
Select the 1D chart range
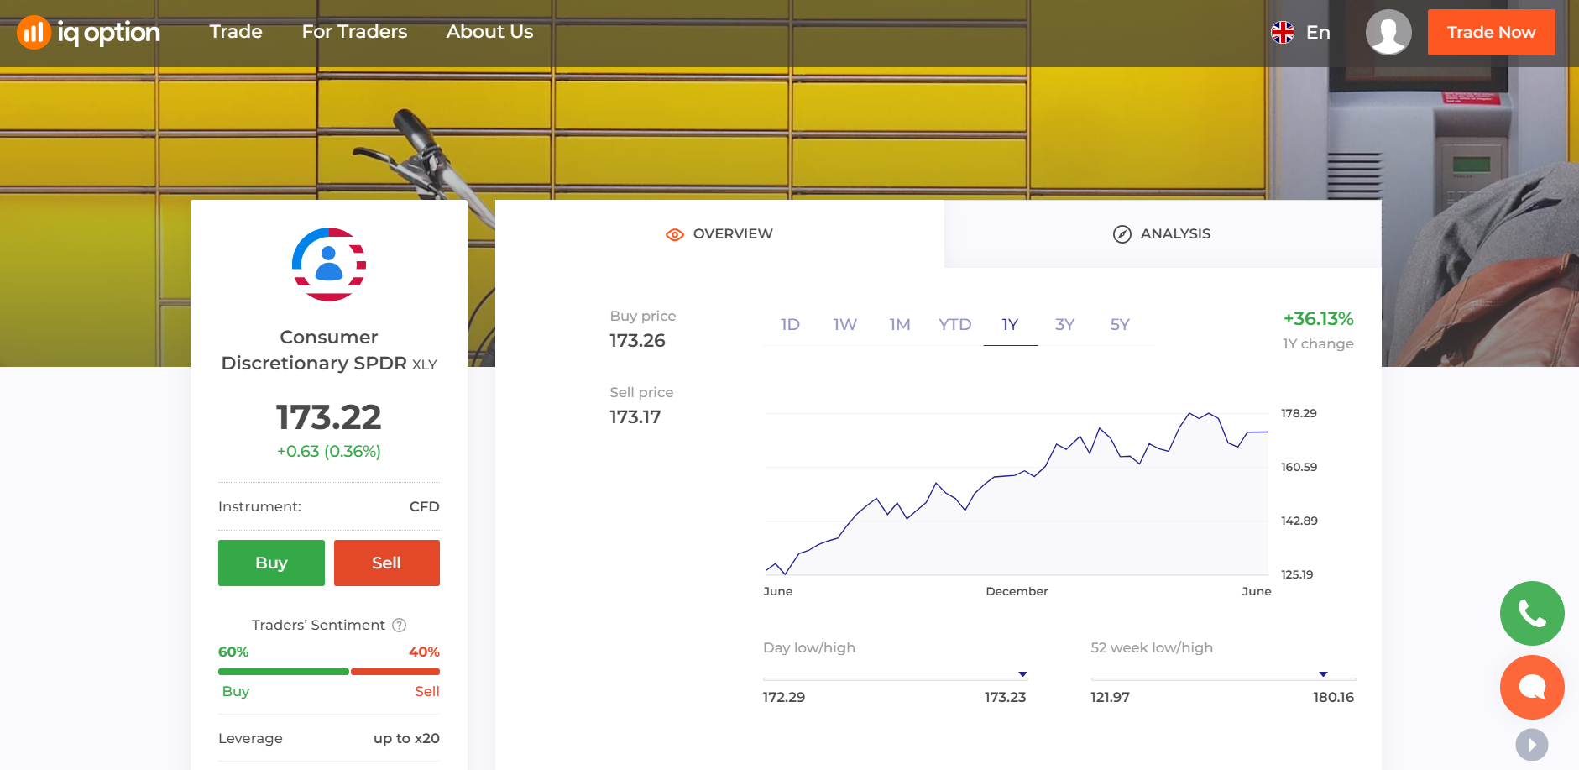point(790,324)
